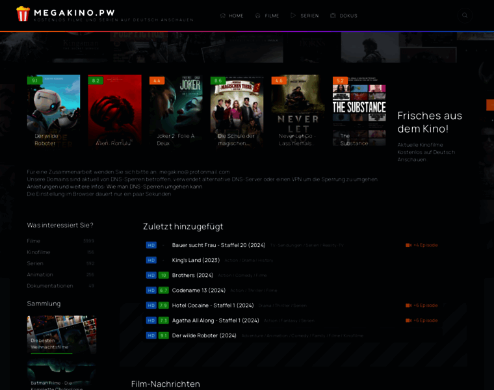Click HD badge for Bauer sucht Frau
494x390 pixels.
(x=151, y=245)
